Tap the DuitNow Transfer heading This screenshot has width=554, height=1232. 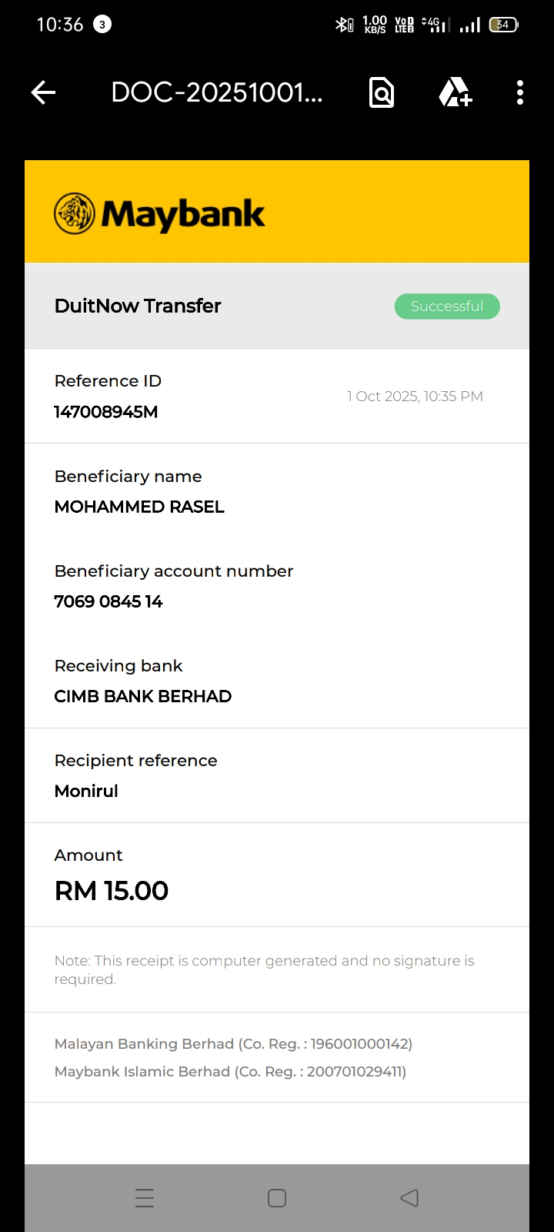coord(138,306)
